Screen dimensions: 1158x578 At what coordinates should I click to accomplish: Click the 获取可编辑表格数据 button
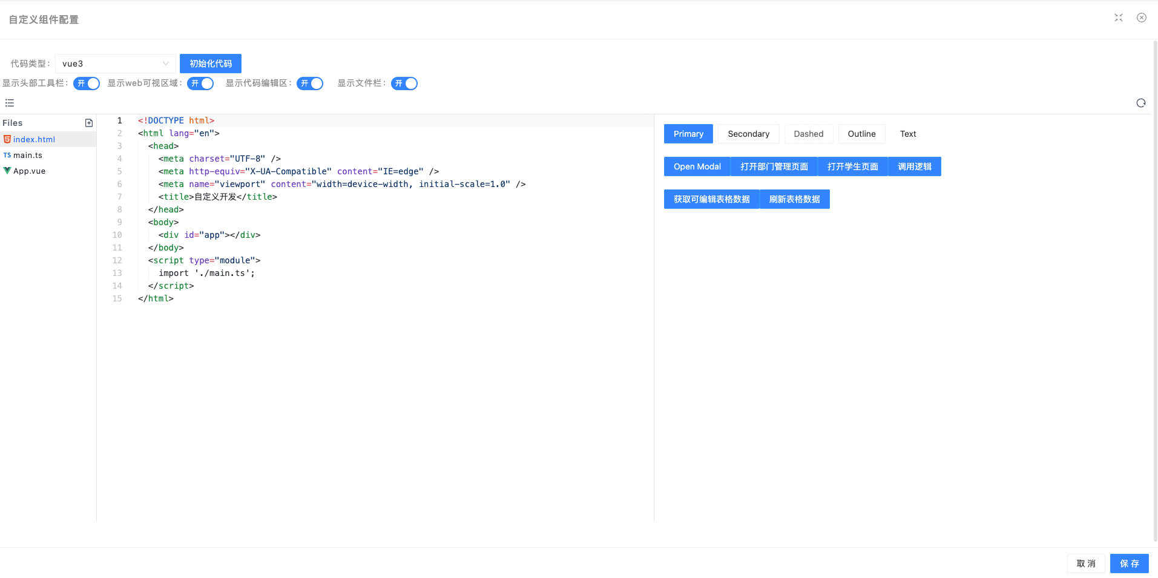[712, 199]
